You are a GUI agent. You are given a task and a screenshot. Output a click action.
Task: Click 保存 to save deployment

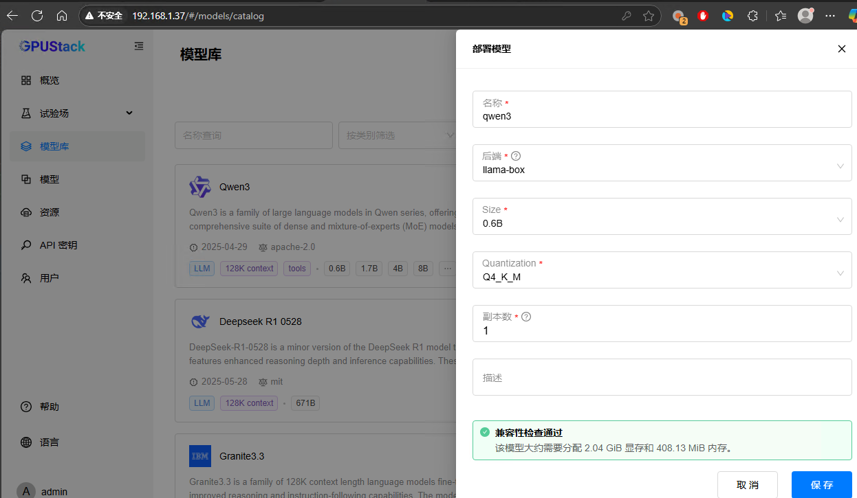[822, 485]
